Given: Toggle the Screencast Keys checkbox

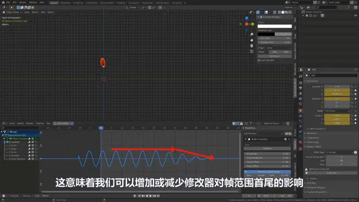Looking at the screenshot, I should pyautogui.click(x=261, y=17).
